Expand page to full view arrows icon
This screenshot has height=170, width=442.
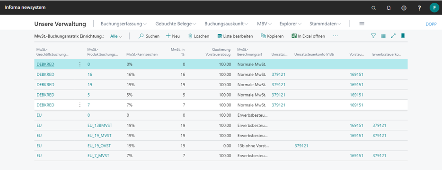(x=393, y=36)
